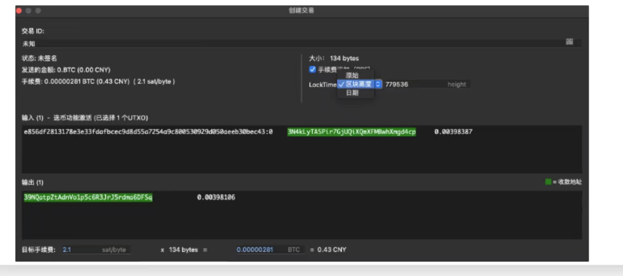Select 原始 from the LockTime dropdown
Image resolution: width=623 pixels, height=276 pixels.
tap(352, 76)
